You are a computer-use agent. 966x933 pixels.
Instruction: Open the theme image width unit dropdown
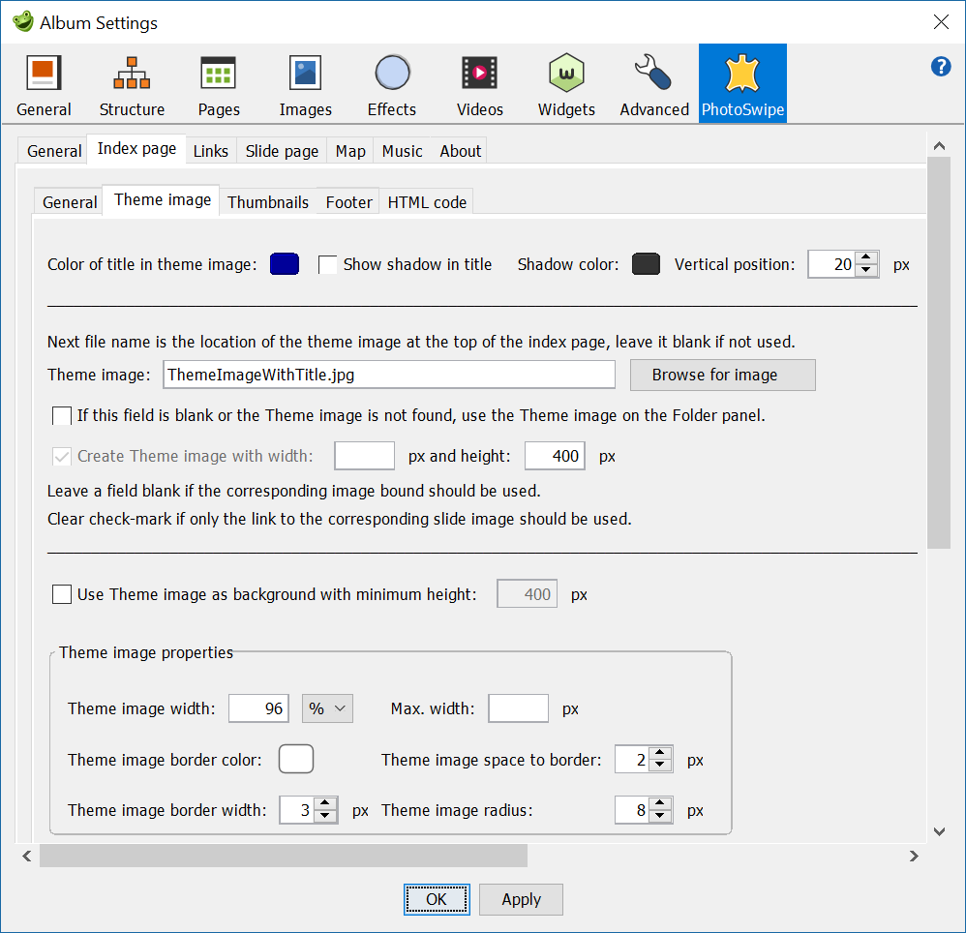[327, 708]
